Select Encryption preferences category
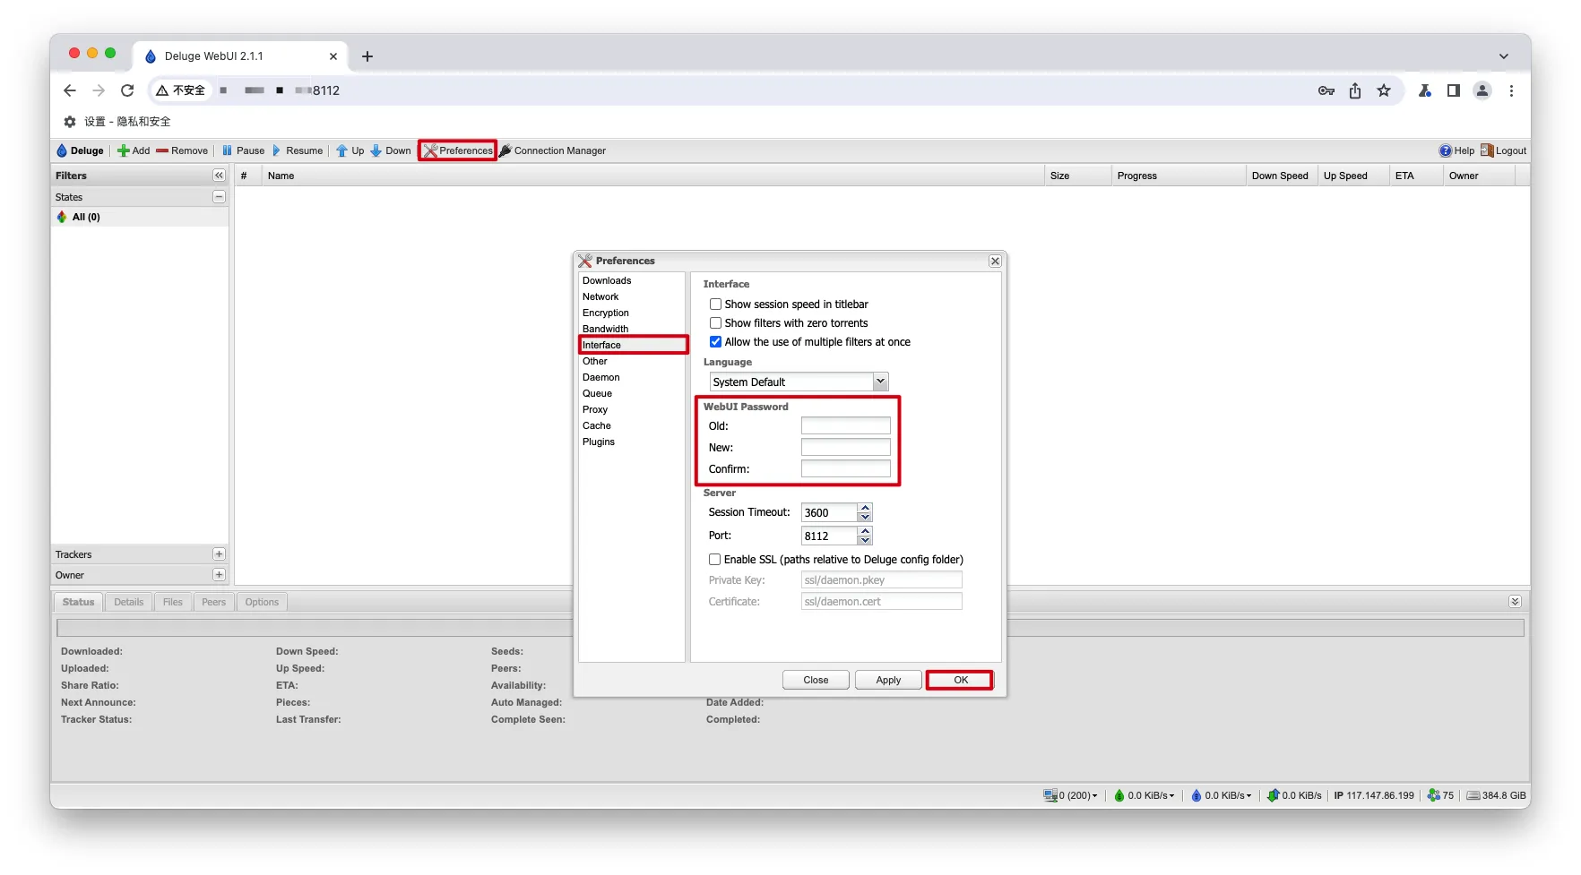The width and height of the screenshot is (1581, 875). click(x=632, y=313)
